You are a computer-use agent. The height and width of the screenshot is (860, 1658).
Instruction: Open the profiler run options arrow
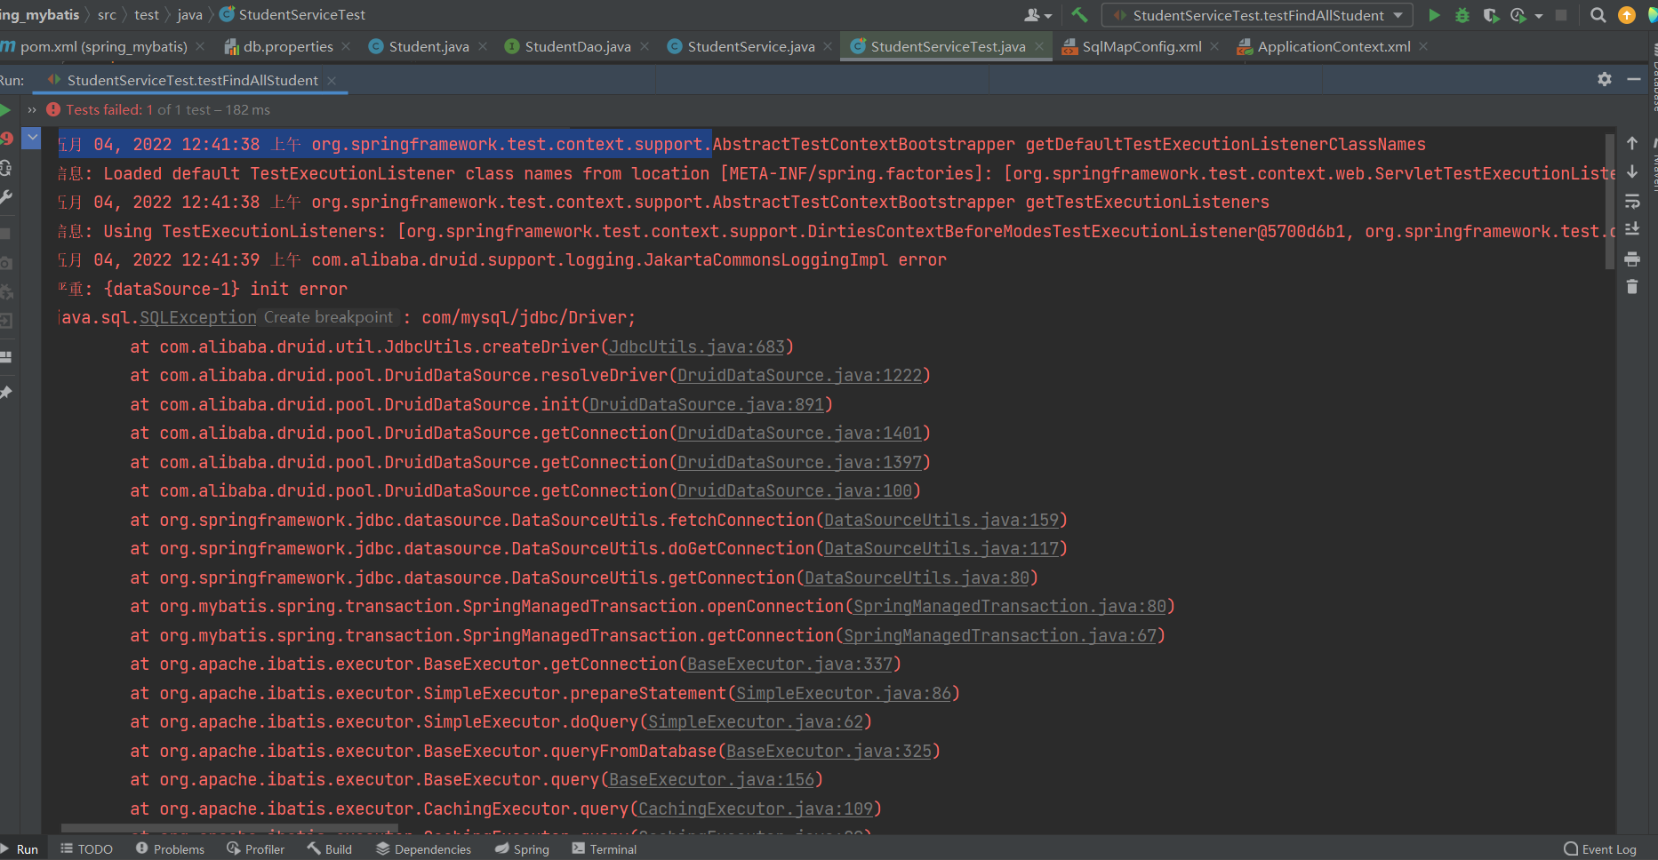point(1539,16)
